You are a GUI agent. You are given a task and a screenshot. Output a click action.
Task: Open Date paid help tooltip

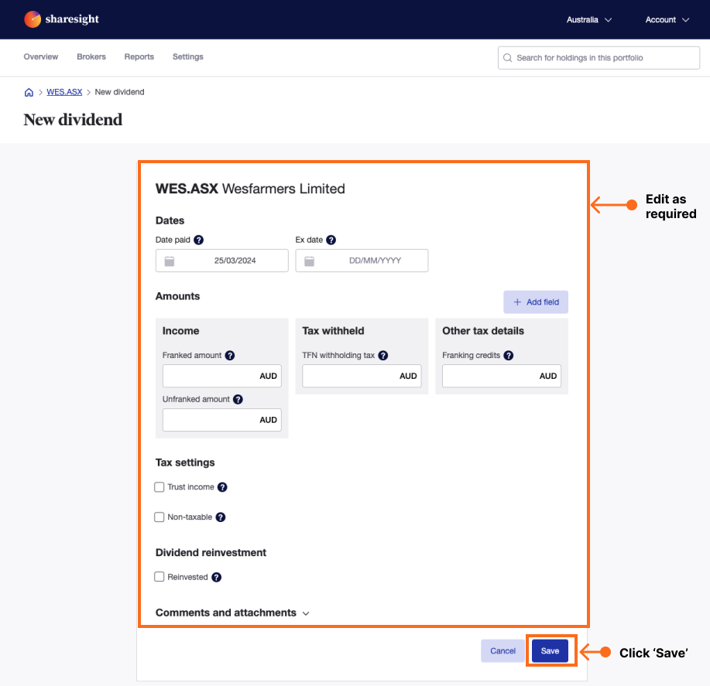point(198,240)
